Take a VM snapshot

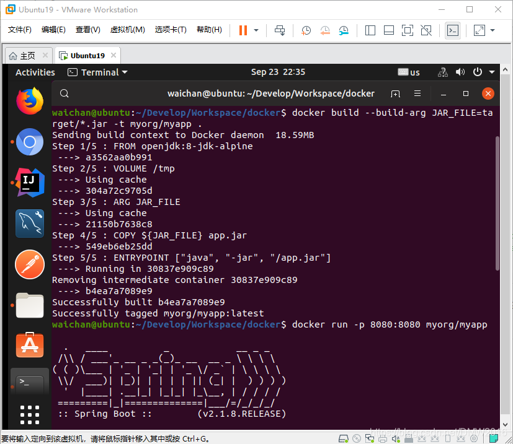(306, 30)
